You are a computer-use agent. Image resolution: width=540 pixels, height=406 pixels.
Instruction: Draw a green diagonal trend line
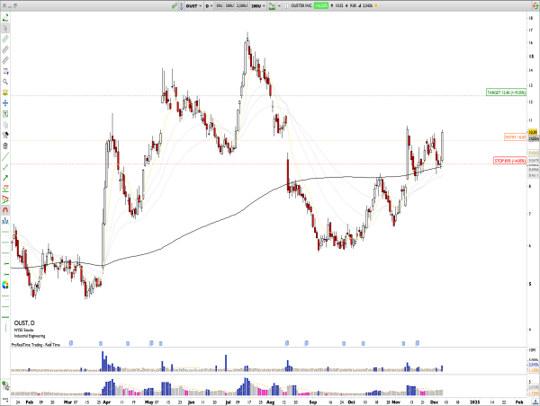point(5,157)
